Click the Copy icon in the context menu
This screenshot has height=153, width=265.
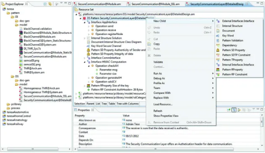click(x=149, y=44)
